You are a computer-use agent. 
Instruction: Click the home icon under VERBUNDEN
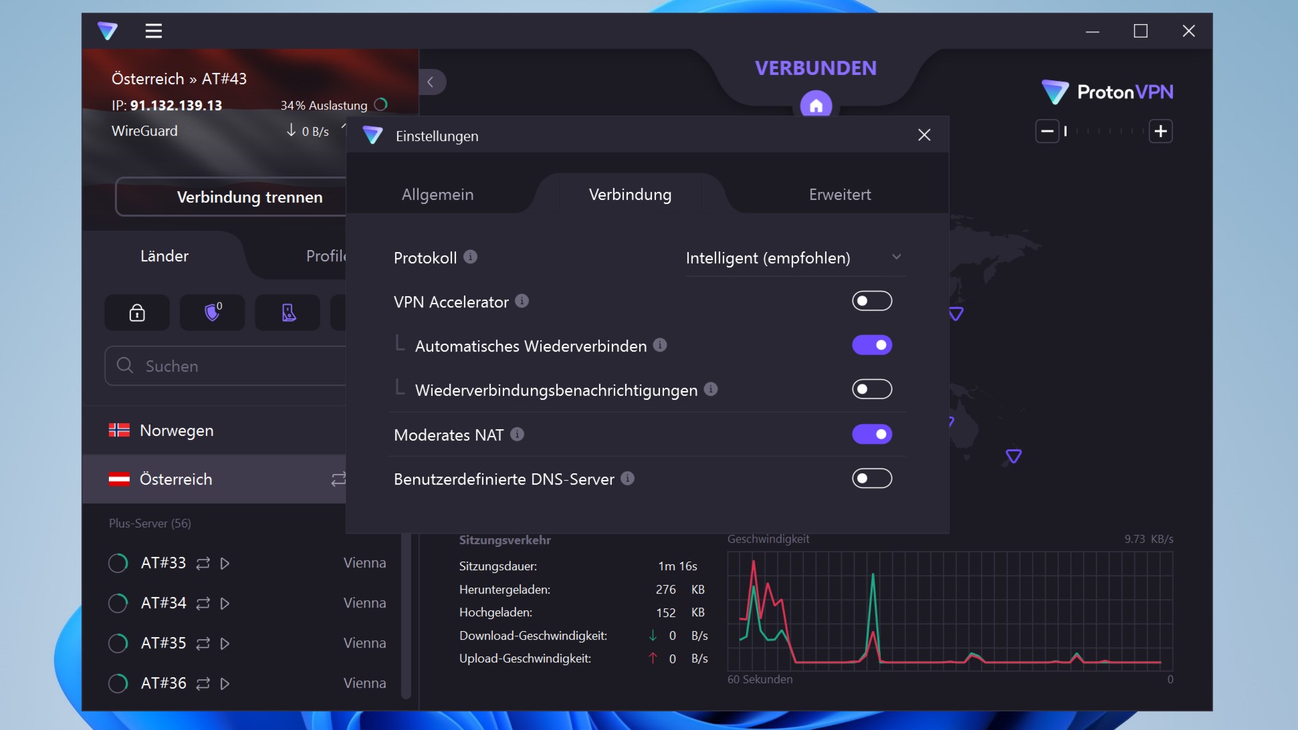click(816, 106)
